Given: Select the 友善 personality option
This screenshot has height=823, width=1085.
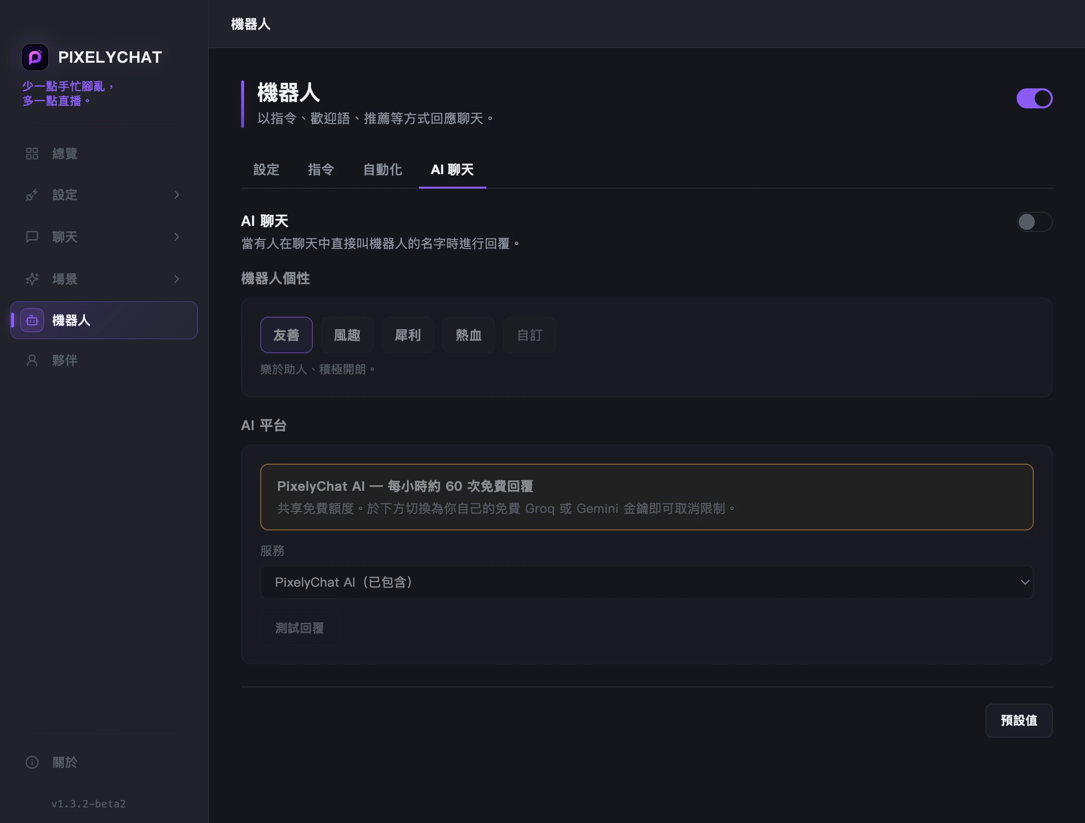Looking at the screenshot, I should (x=286, y=335).
